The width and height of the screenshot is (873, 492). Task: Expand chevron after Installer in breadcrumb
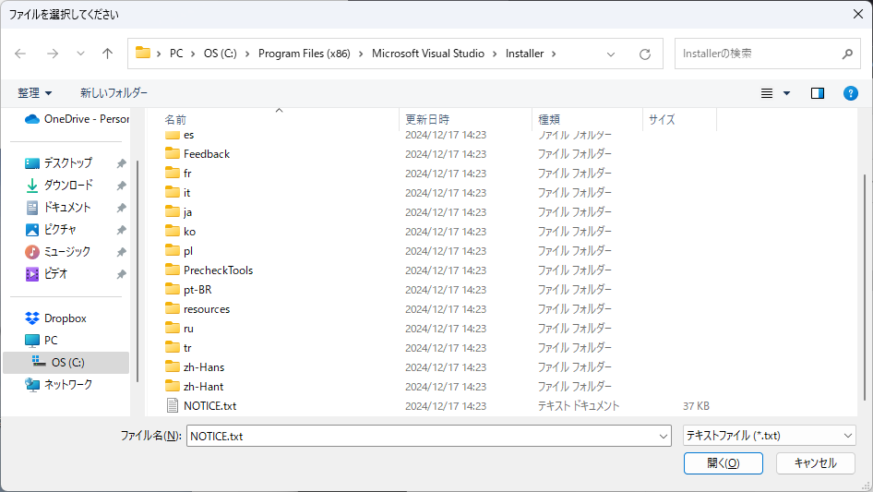[x=554, y=54]
